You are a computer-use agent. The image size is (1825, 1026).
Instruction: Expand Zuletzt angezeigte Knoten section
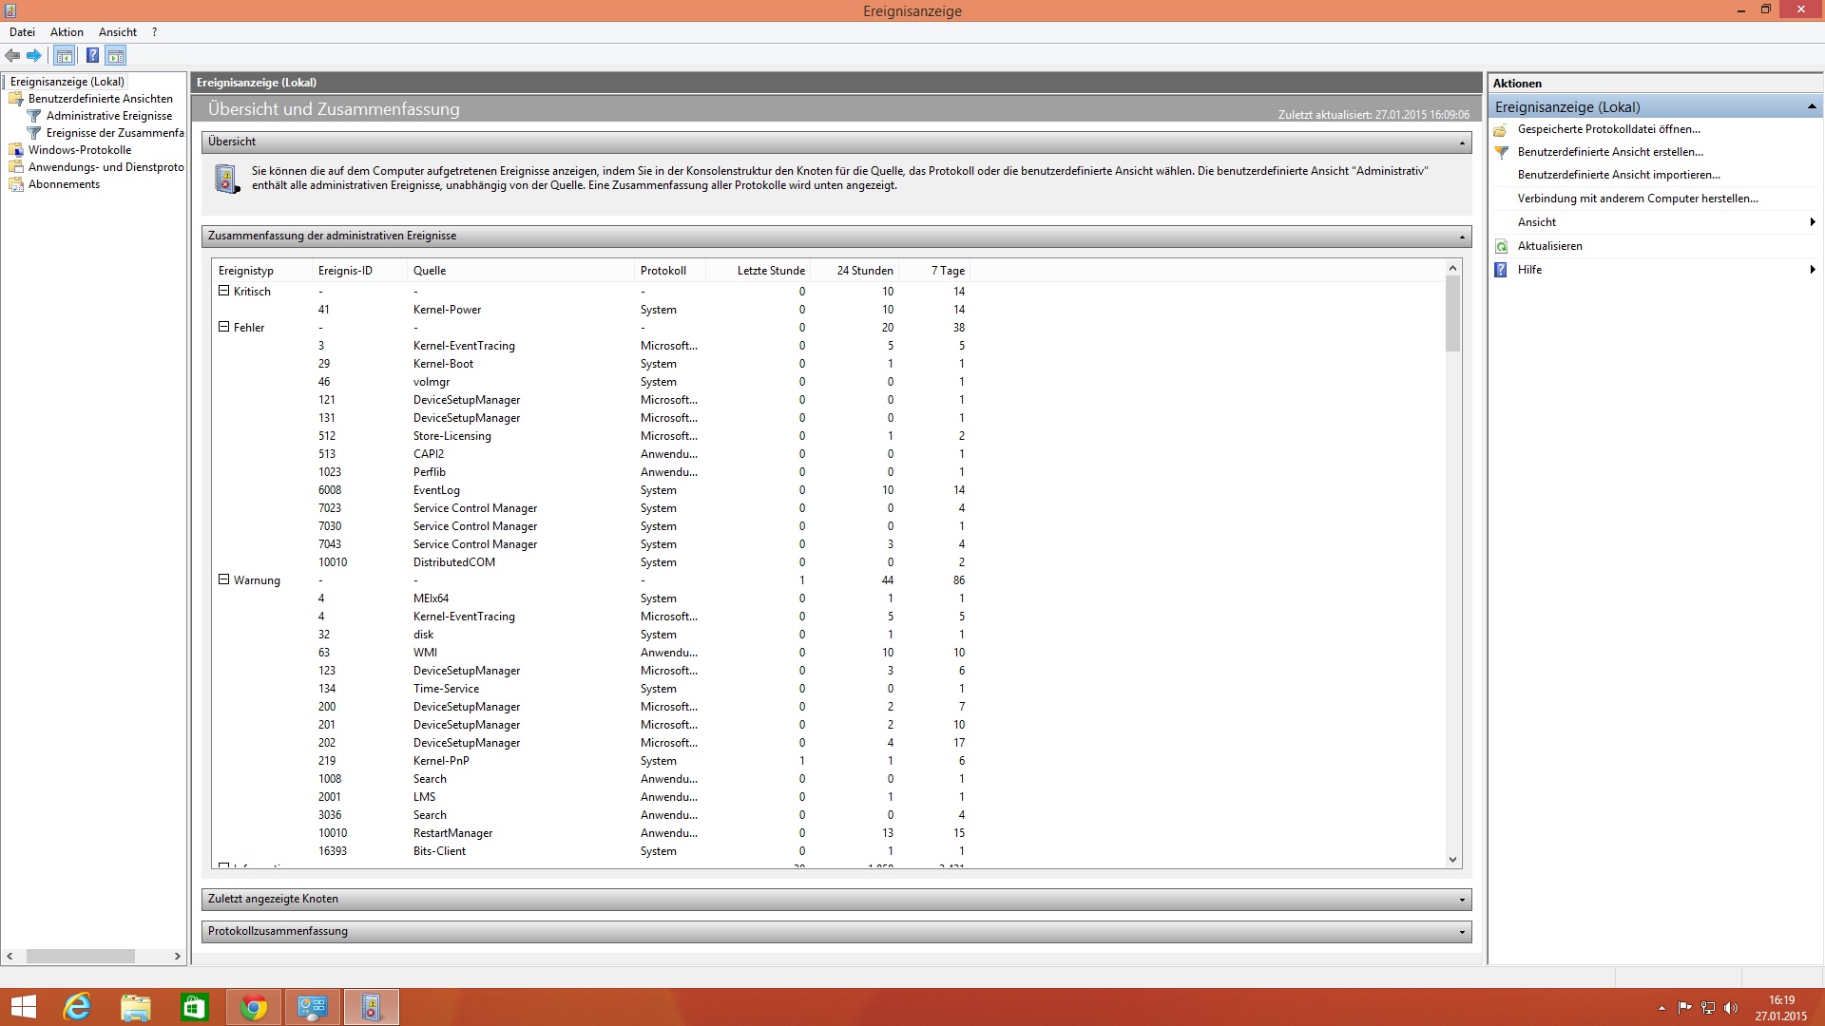pos(1462,900)
